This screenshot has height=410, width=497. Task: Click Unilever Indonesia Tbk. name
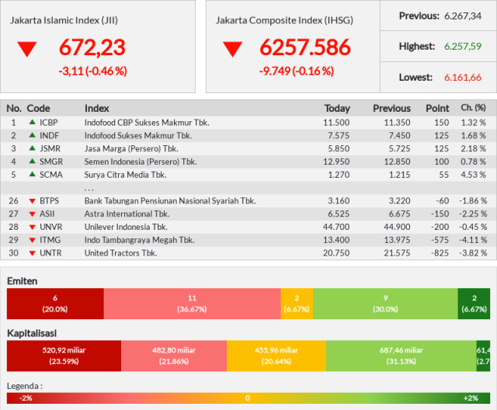(x=126, y=227)
